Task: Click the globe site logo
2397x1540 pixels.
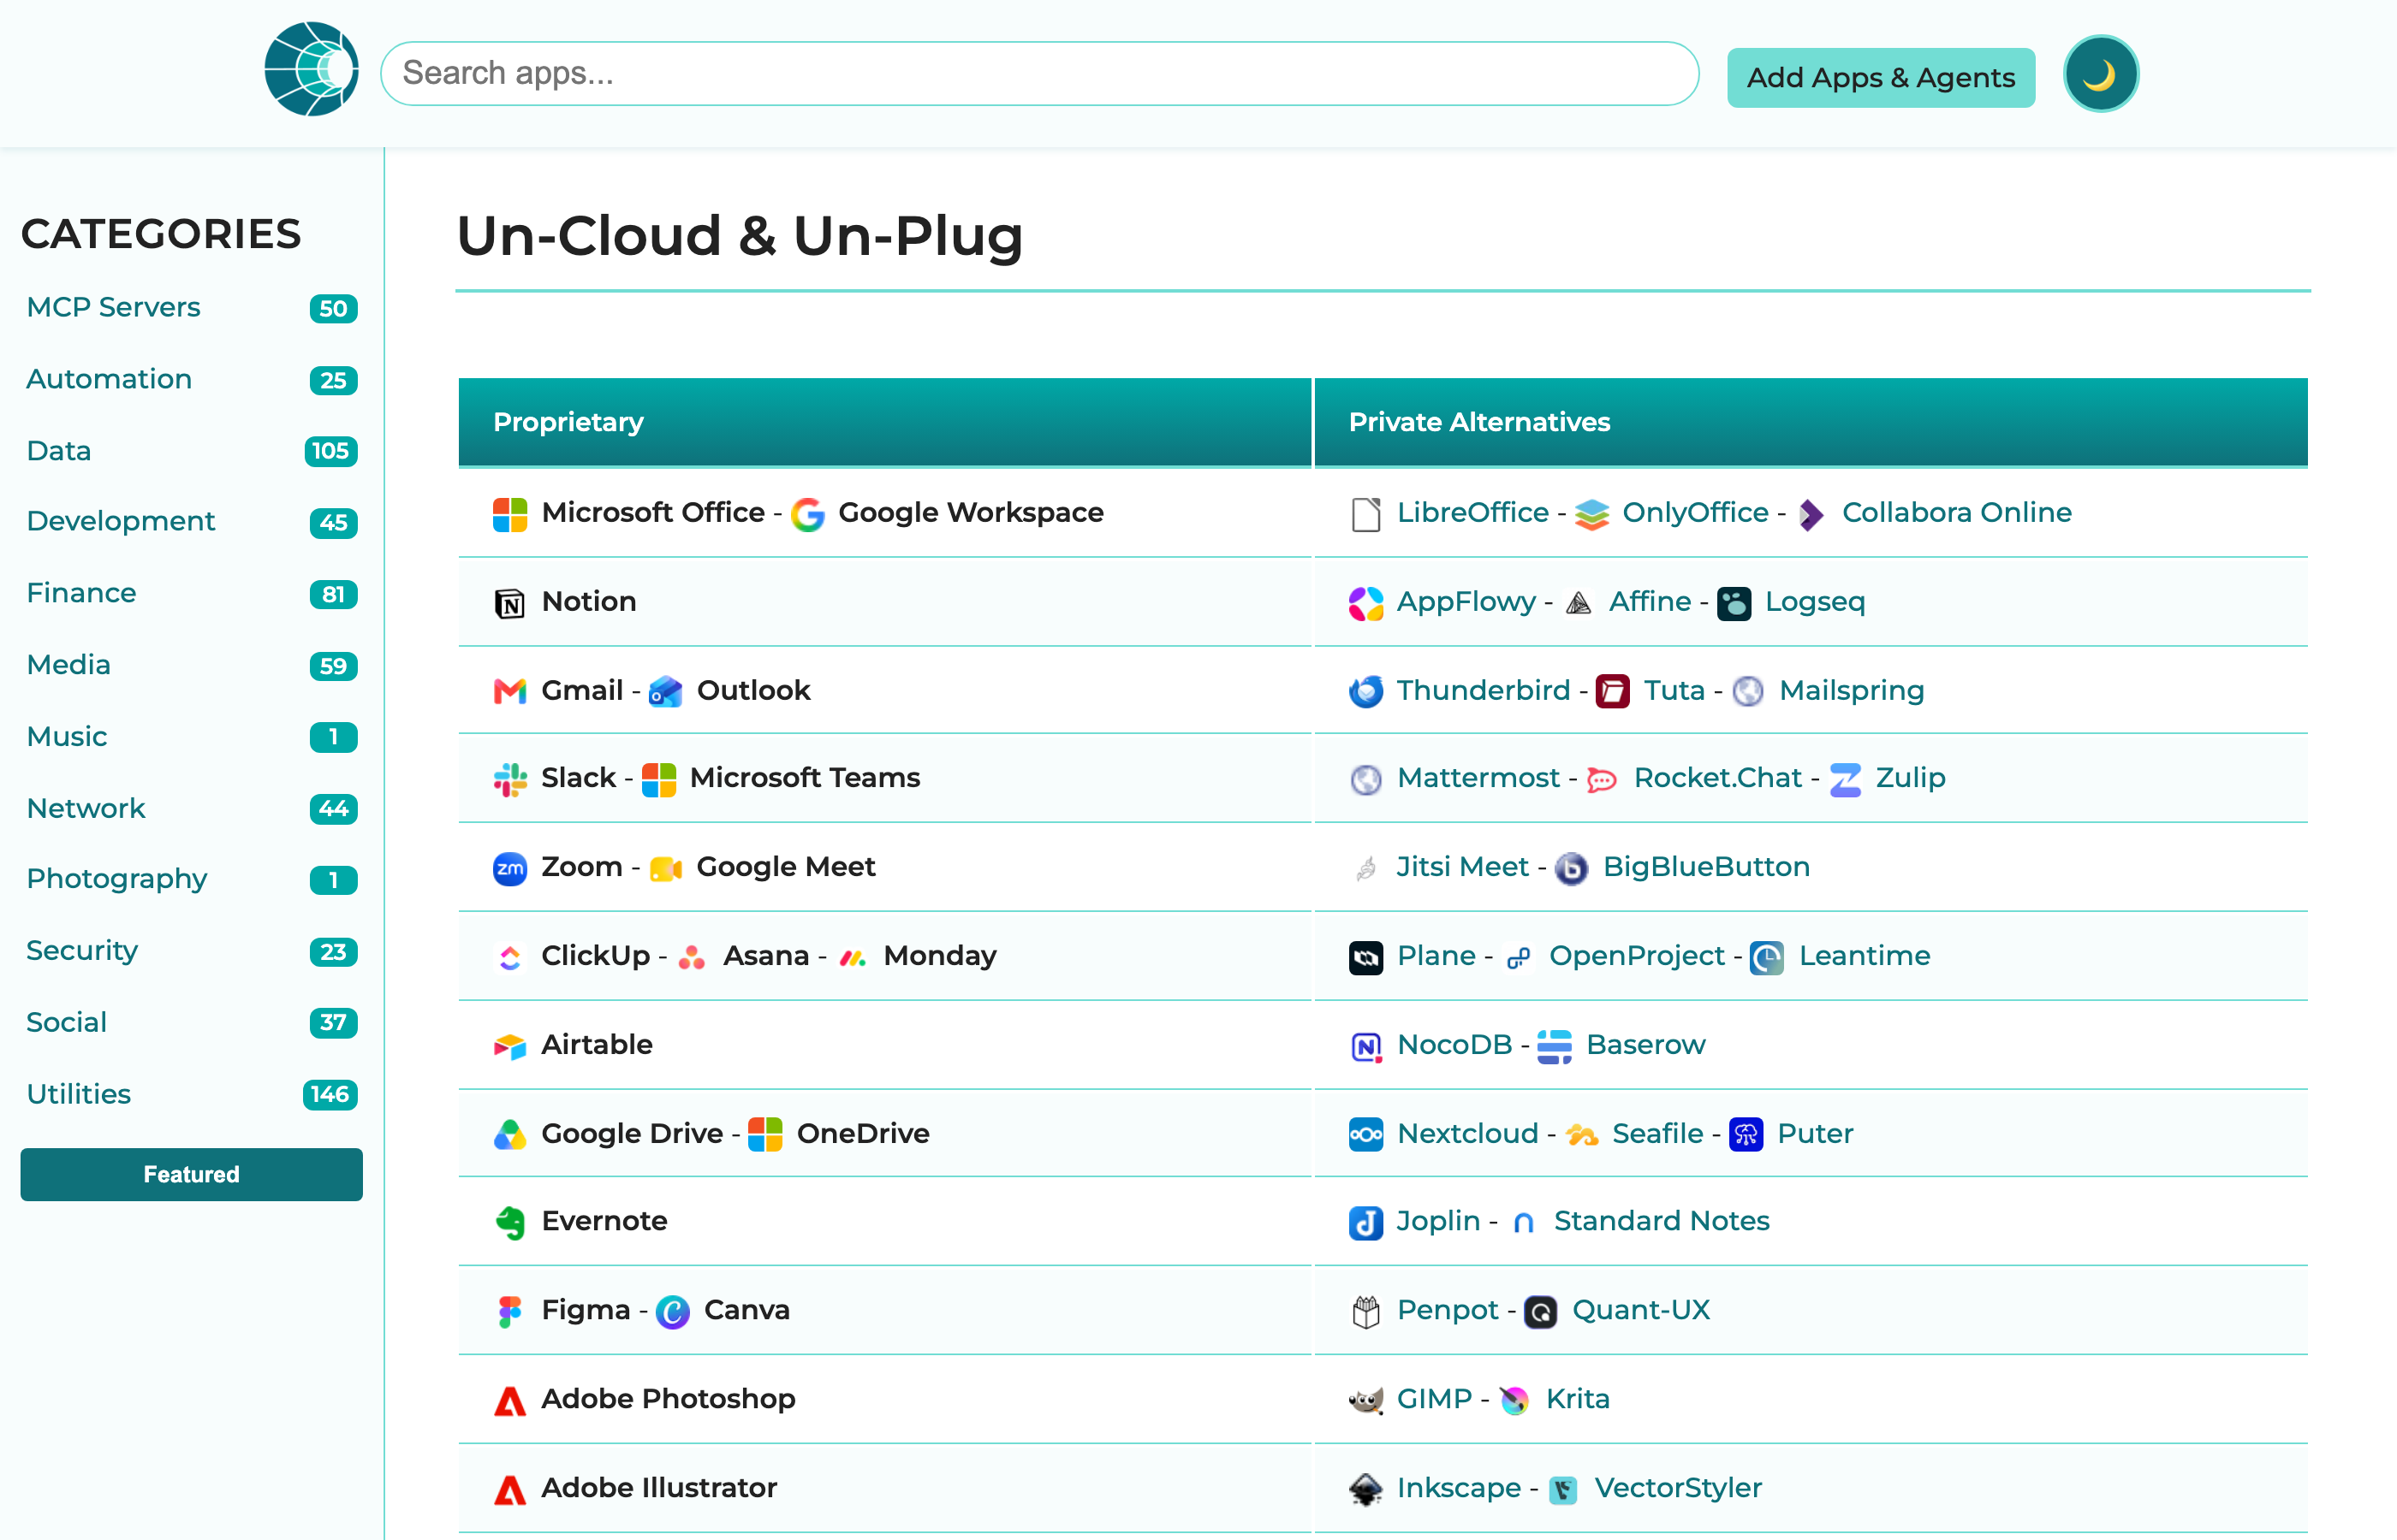Action: point(311,70)
